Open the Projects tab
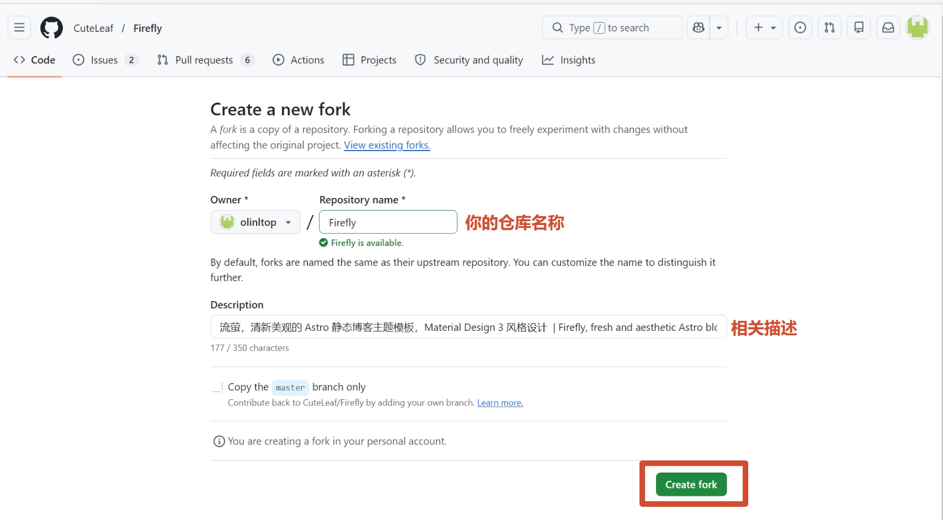Screen dimensions: 943x520 click(370, 60)
